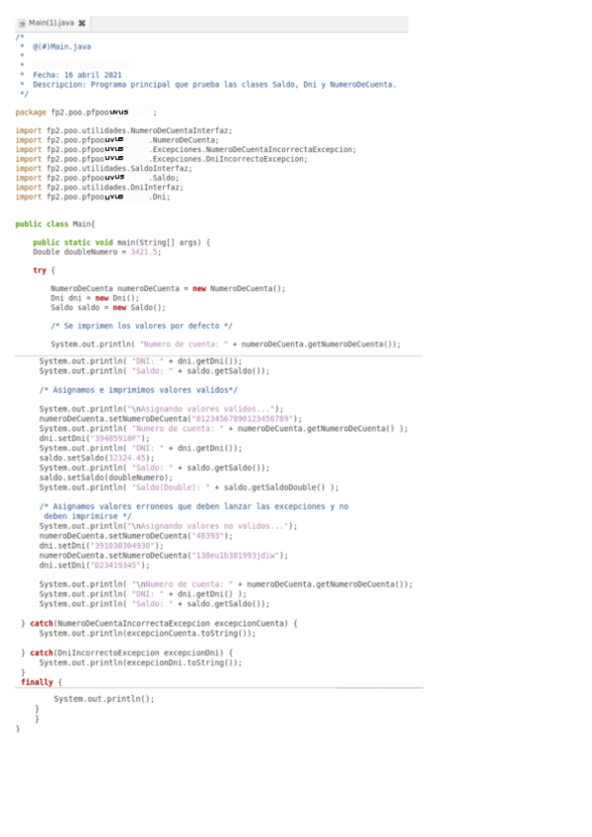The height and width of the screenshot is (837, 592).
Task: Click the 'Asignando valores no validos...' println line
Action: [168, 526]
